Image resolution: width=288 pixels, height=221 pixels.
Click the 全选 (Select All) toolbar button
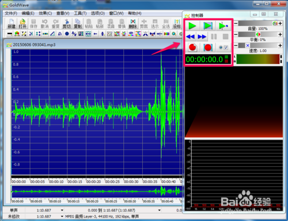(166, 24)
